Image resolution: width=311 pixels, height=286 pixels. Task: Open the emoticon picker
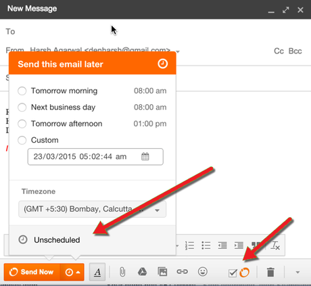click(203, 272)
